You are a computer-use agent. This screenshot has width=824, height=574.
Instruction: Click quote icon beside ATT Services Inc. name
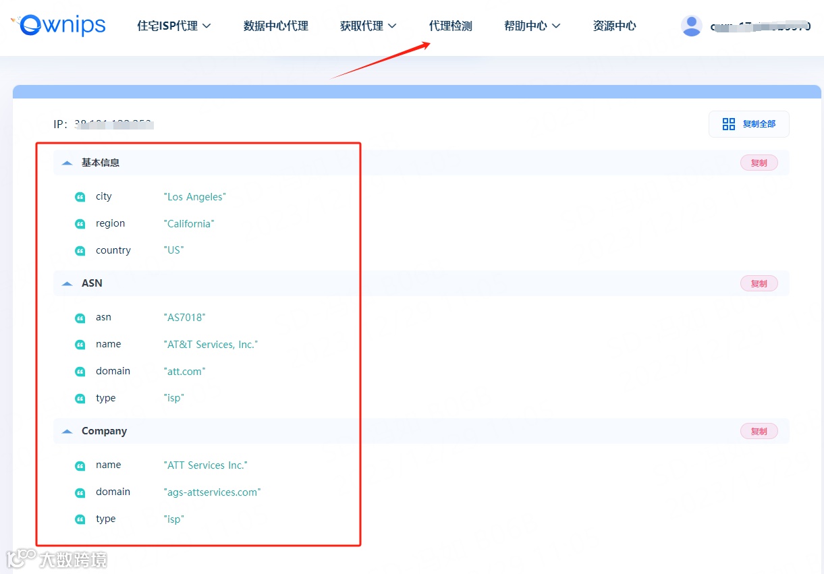tap(80, 465)
